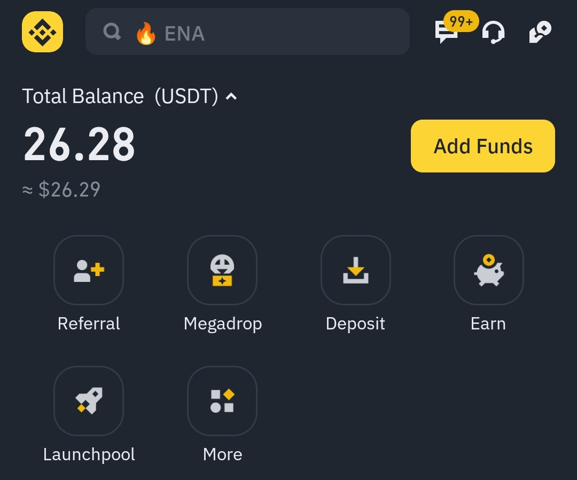The height and width of the screenshot is (480, 577).
Task: Tap the approximate $26.29 value
Action: point(62,190)
